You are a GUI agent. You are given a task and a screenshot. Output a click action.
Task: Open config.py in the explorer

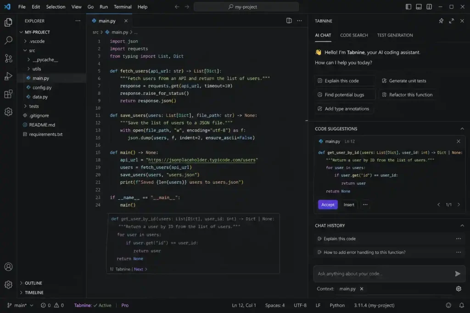click(42, 88)
